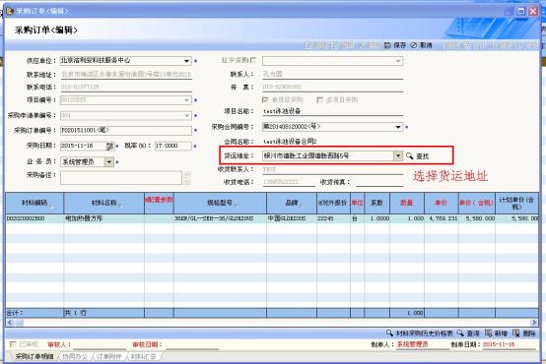The height and width of the screenshot is (364, 546).
Task: Click the 数量 column header
Action: (x=407, y=203)
